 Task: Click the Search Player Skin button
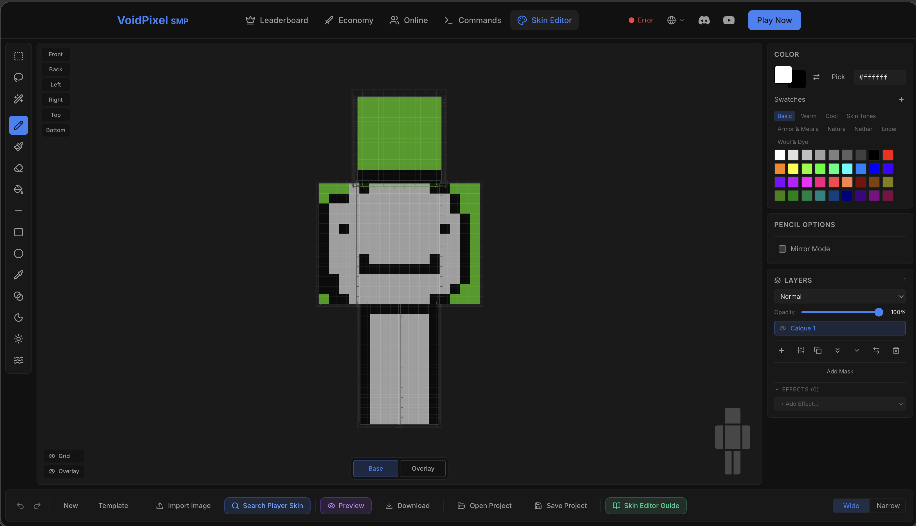click(267, 505)
